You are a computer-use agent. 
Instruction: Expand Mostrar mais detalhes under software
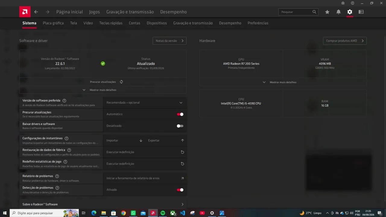(x=103, y=90)
